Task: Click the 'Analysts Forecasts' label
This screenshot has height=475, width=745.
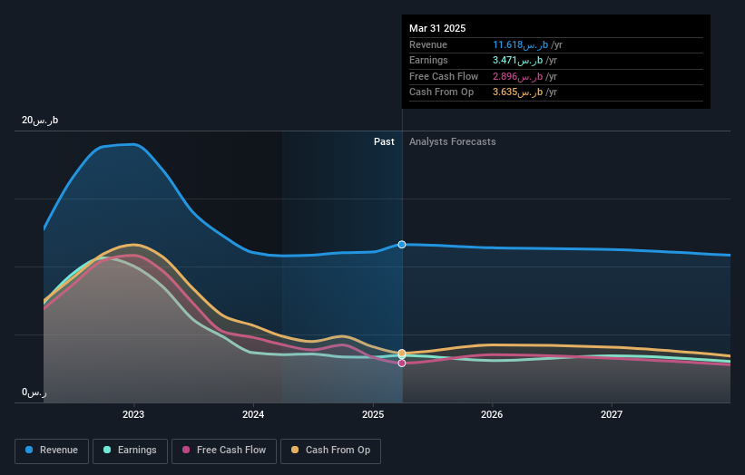Action: pyautogui.click(x=452, y=141)
